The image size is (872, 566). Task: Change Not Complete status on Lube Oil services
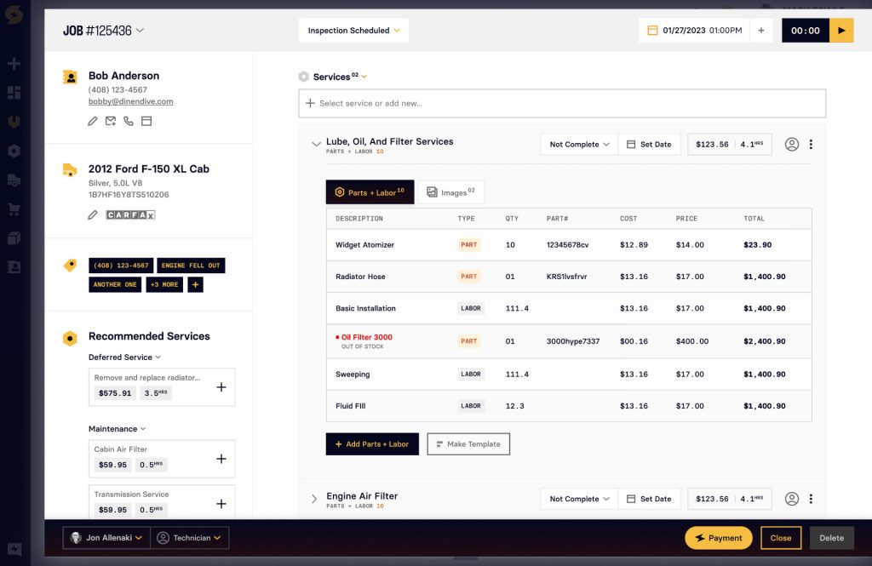coord(578,144)
